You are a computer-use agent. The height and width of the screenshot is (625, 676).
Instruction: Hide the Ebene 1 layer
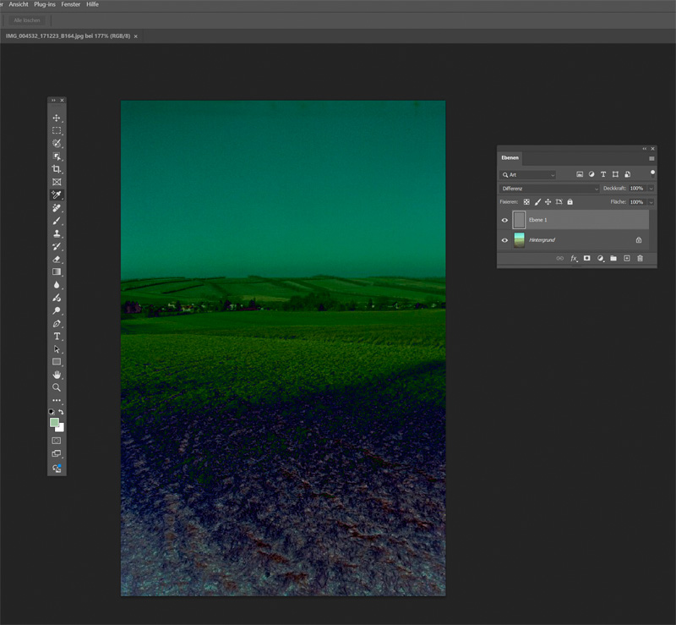pyautogui.click(x=504, y=220)
